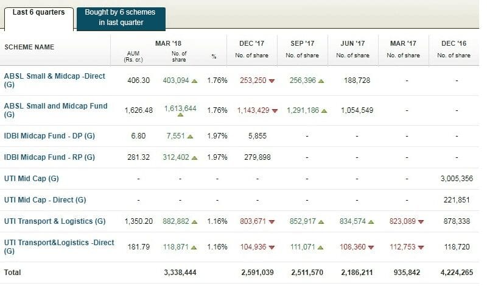Select total value 3,338,444
Screen dimensions: 487x286
(180, 273)
